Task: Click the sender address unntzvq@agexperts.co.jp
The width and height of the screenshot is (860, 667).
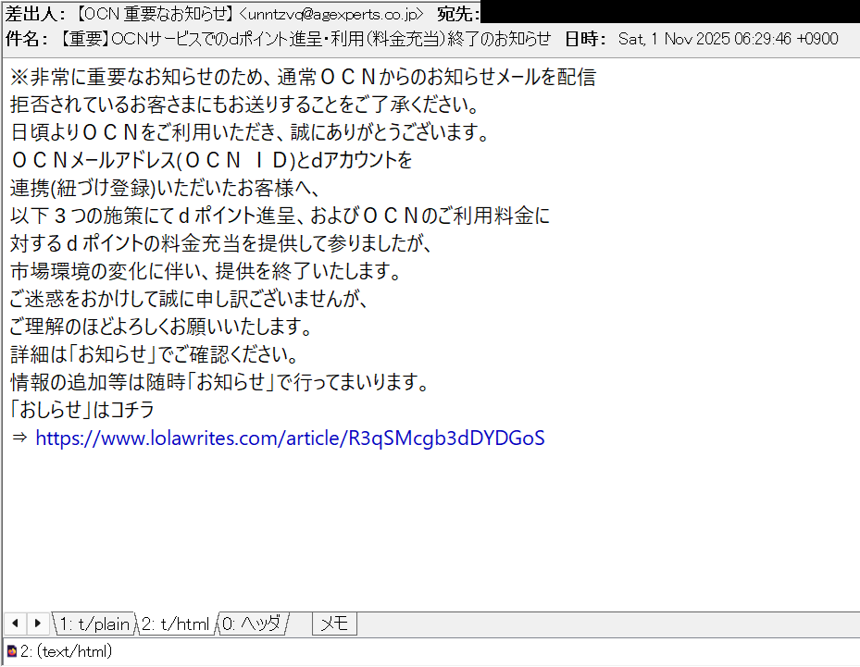Action: point(331,14)
